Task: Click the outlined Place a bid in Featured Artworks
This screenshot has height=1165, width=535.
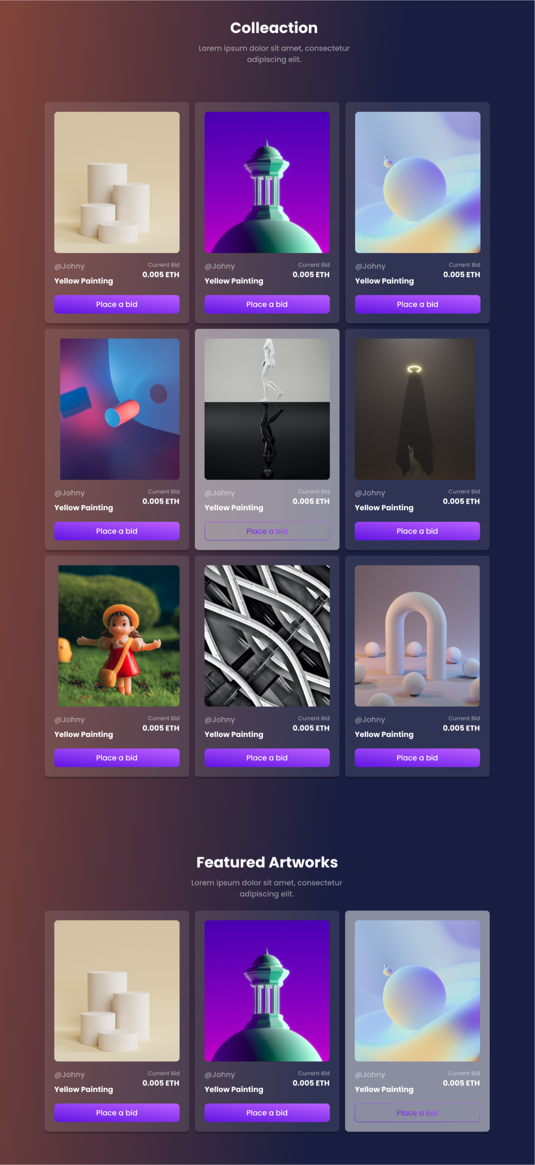Action: [x=417, y=1113]
